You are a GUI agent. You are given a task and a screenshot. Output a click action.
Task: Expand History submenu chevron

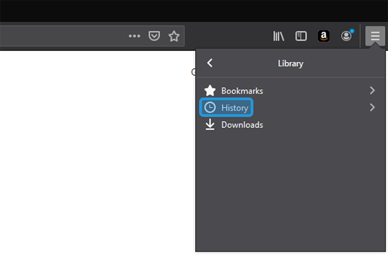coord(372,107)
